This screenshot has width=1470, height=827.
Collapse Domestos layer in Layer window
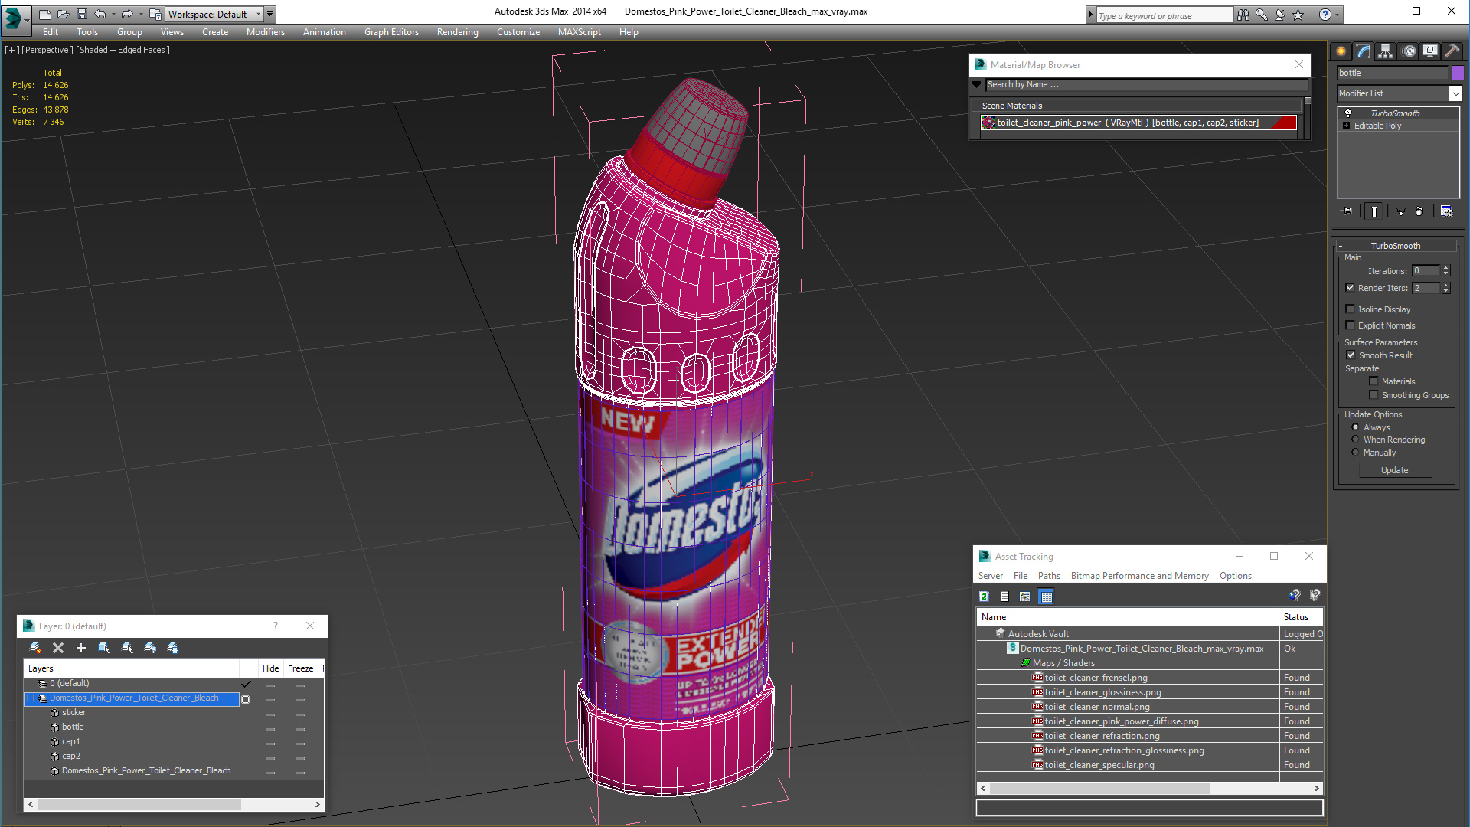31,698
